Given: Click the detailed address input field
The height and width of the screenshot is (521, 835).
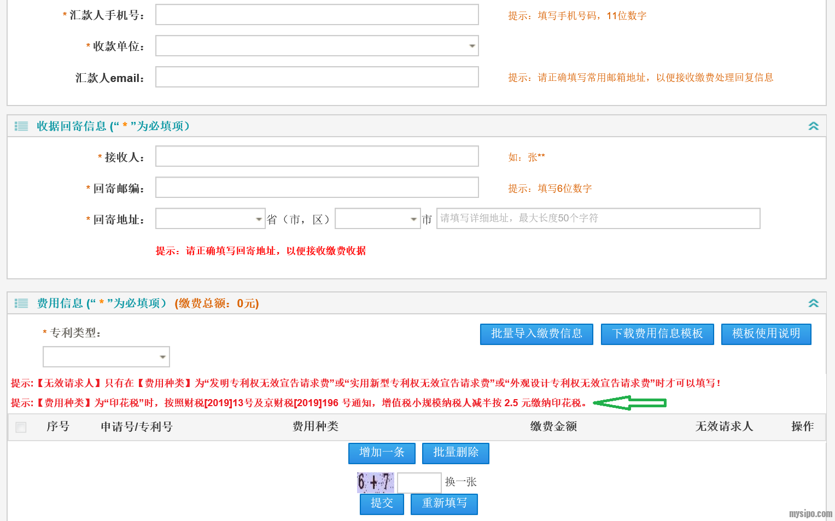Looking at the screenshot, I should (598, 219).
